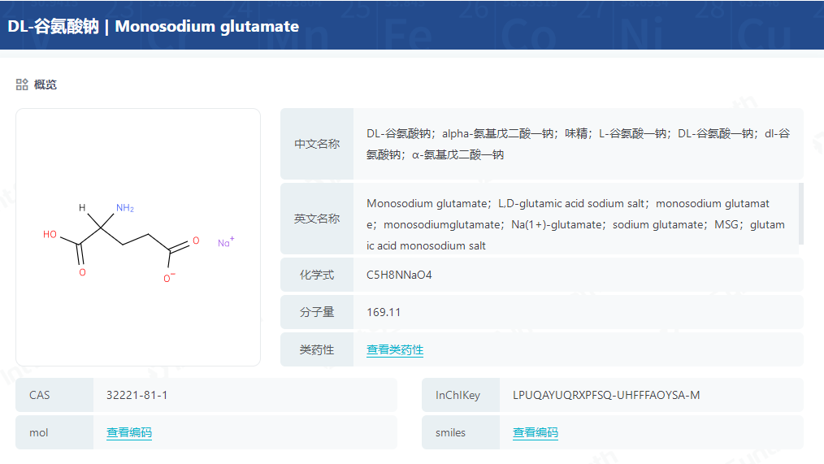Click the Na+ ion in the structure diagram
The height and width of the screenshot is (464, 824).
click(225, 242)
